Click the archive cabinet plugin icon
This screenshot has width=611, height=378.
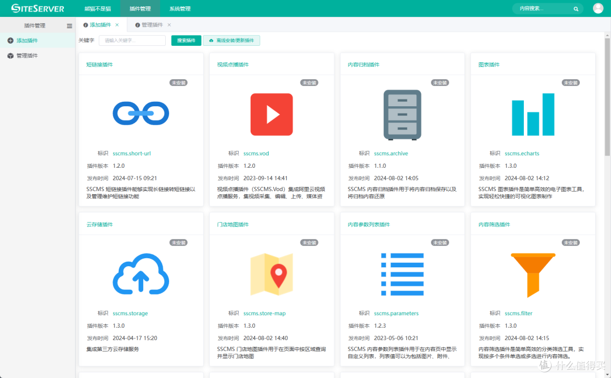click(402, 115)
